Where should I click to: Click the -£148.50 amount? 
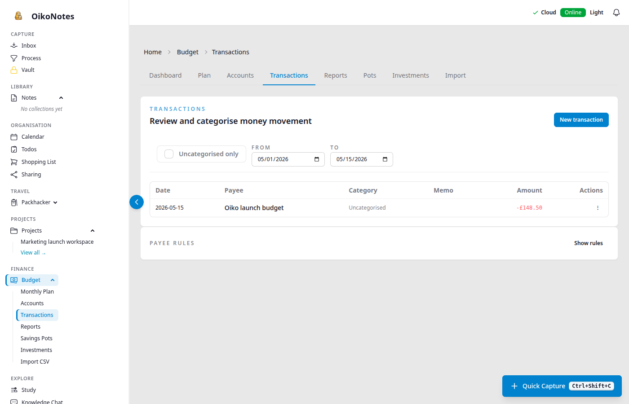[x=529, y=208]
